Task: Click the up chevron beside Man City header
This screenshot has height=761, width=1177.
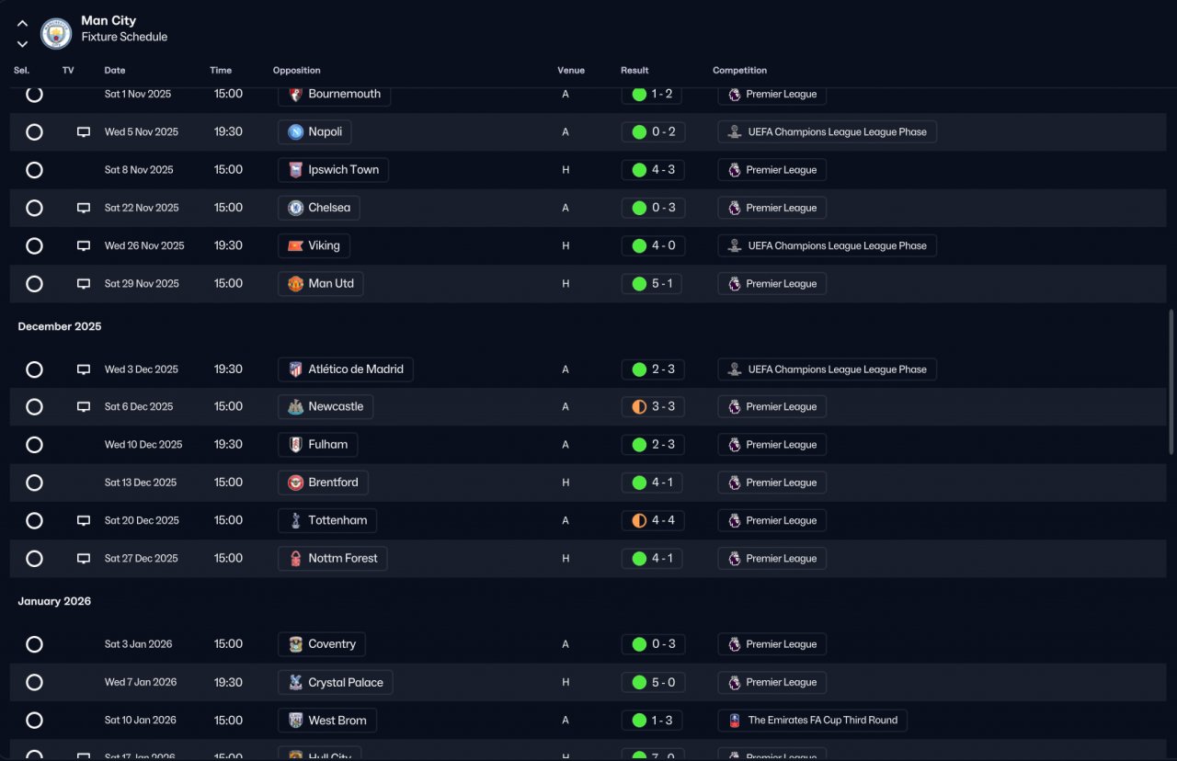Action: [x=22, y=24]
